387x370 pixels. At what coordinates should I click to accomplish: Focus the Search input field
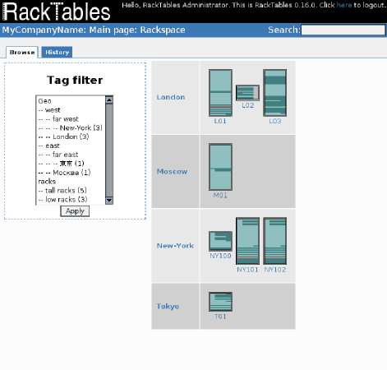[x=343, y=30]
